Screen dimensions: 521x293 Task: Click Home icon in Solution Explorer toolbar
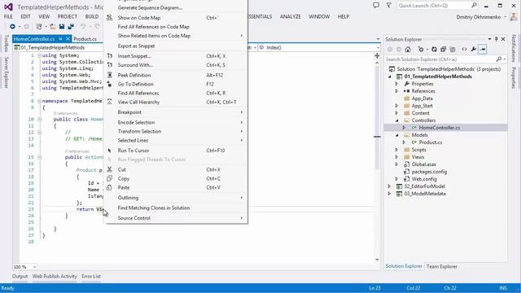(x=408, y=50)
